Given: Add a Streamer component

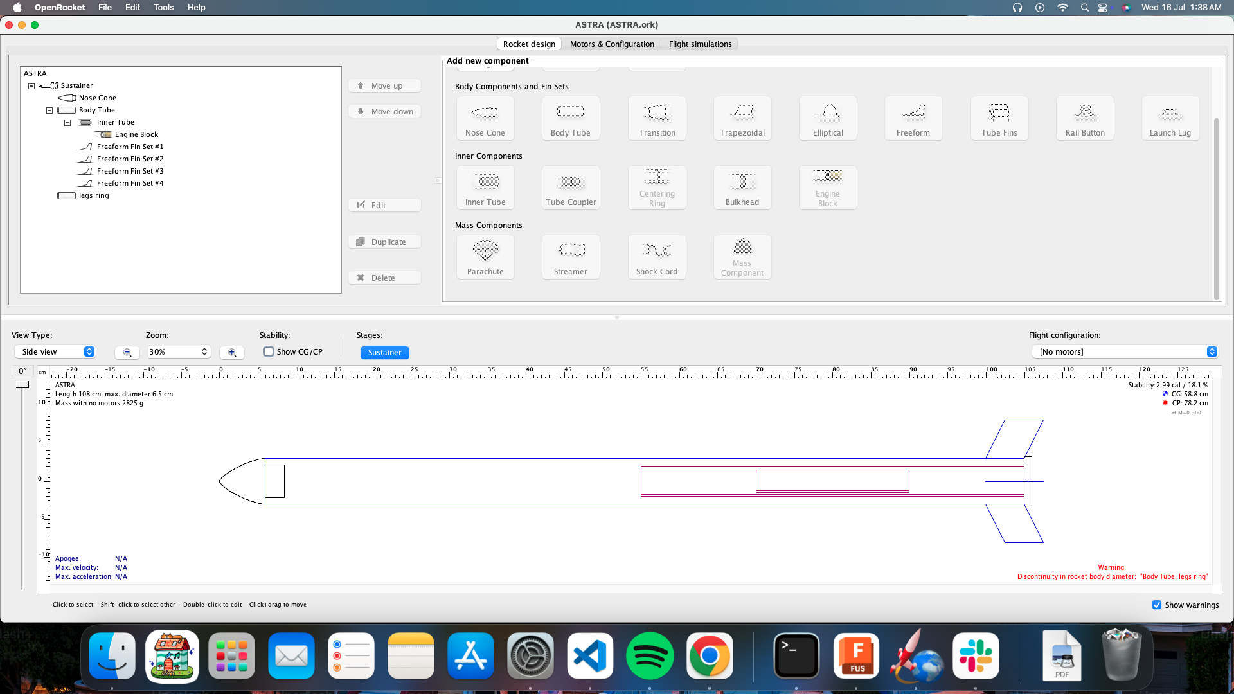Looking at the screenshot, I should (571, 258).
